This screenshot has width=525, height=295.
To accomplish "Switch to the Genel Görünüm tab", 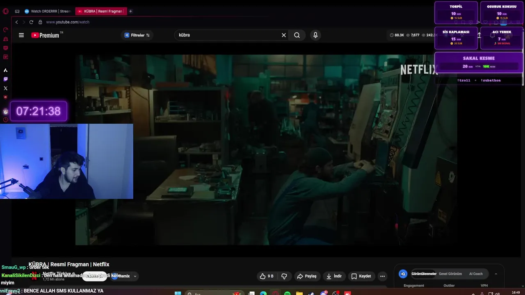I will coord(450,274).
